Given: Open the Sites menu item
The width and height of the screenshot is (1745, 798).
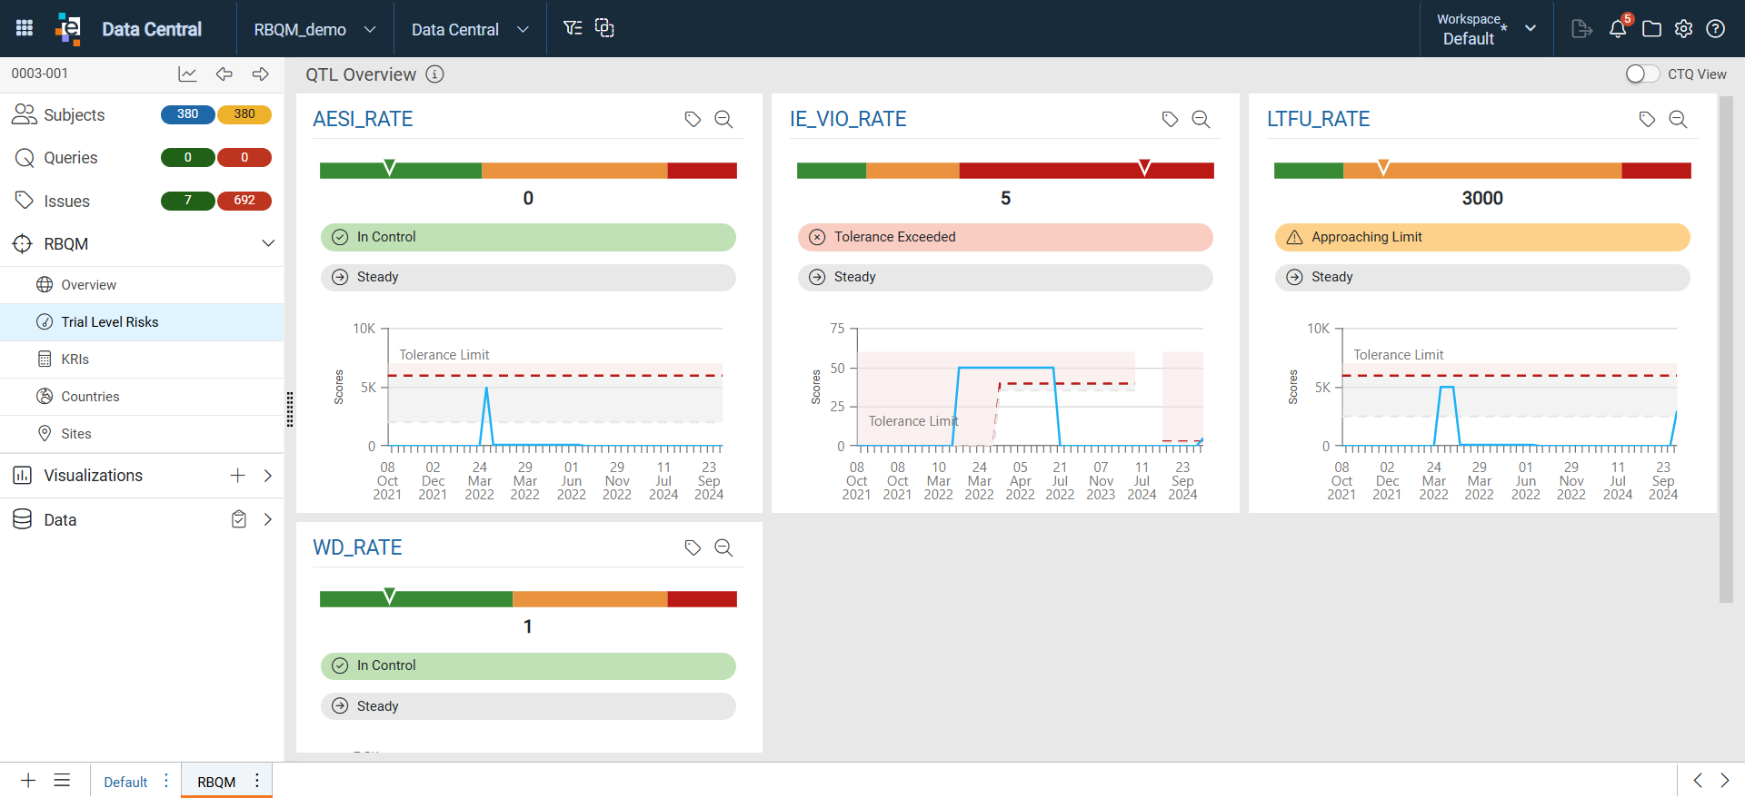Looking at the screenshot, I should click(142, 434).
